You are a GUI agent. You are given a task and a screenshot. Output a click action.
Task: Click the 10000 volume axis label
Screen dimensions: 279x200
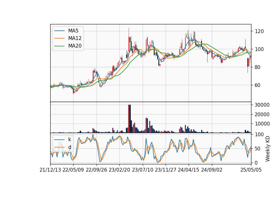262,124
